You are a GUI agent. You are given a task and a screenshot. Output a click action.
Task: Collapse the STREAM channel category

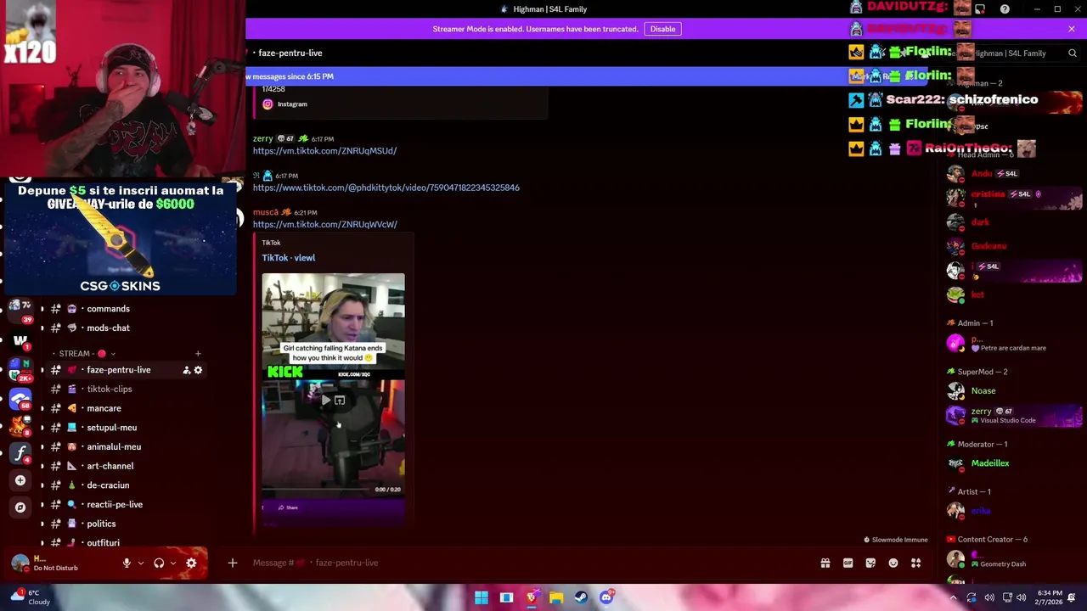(x=87, y=354)
